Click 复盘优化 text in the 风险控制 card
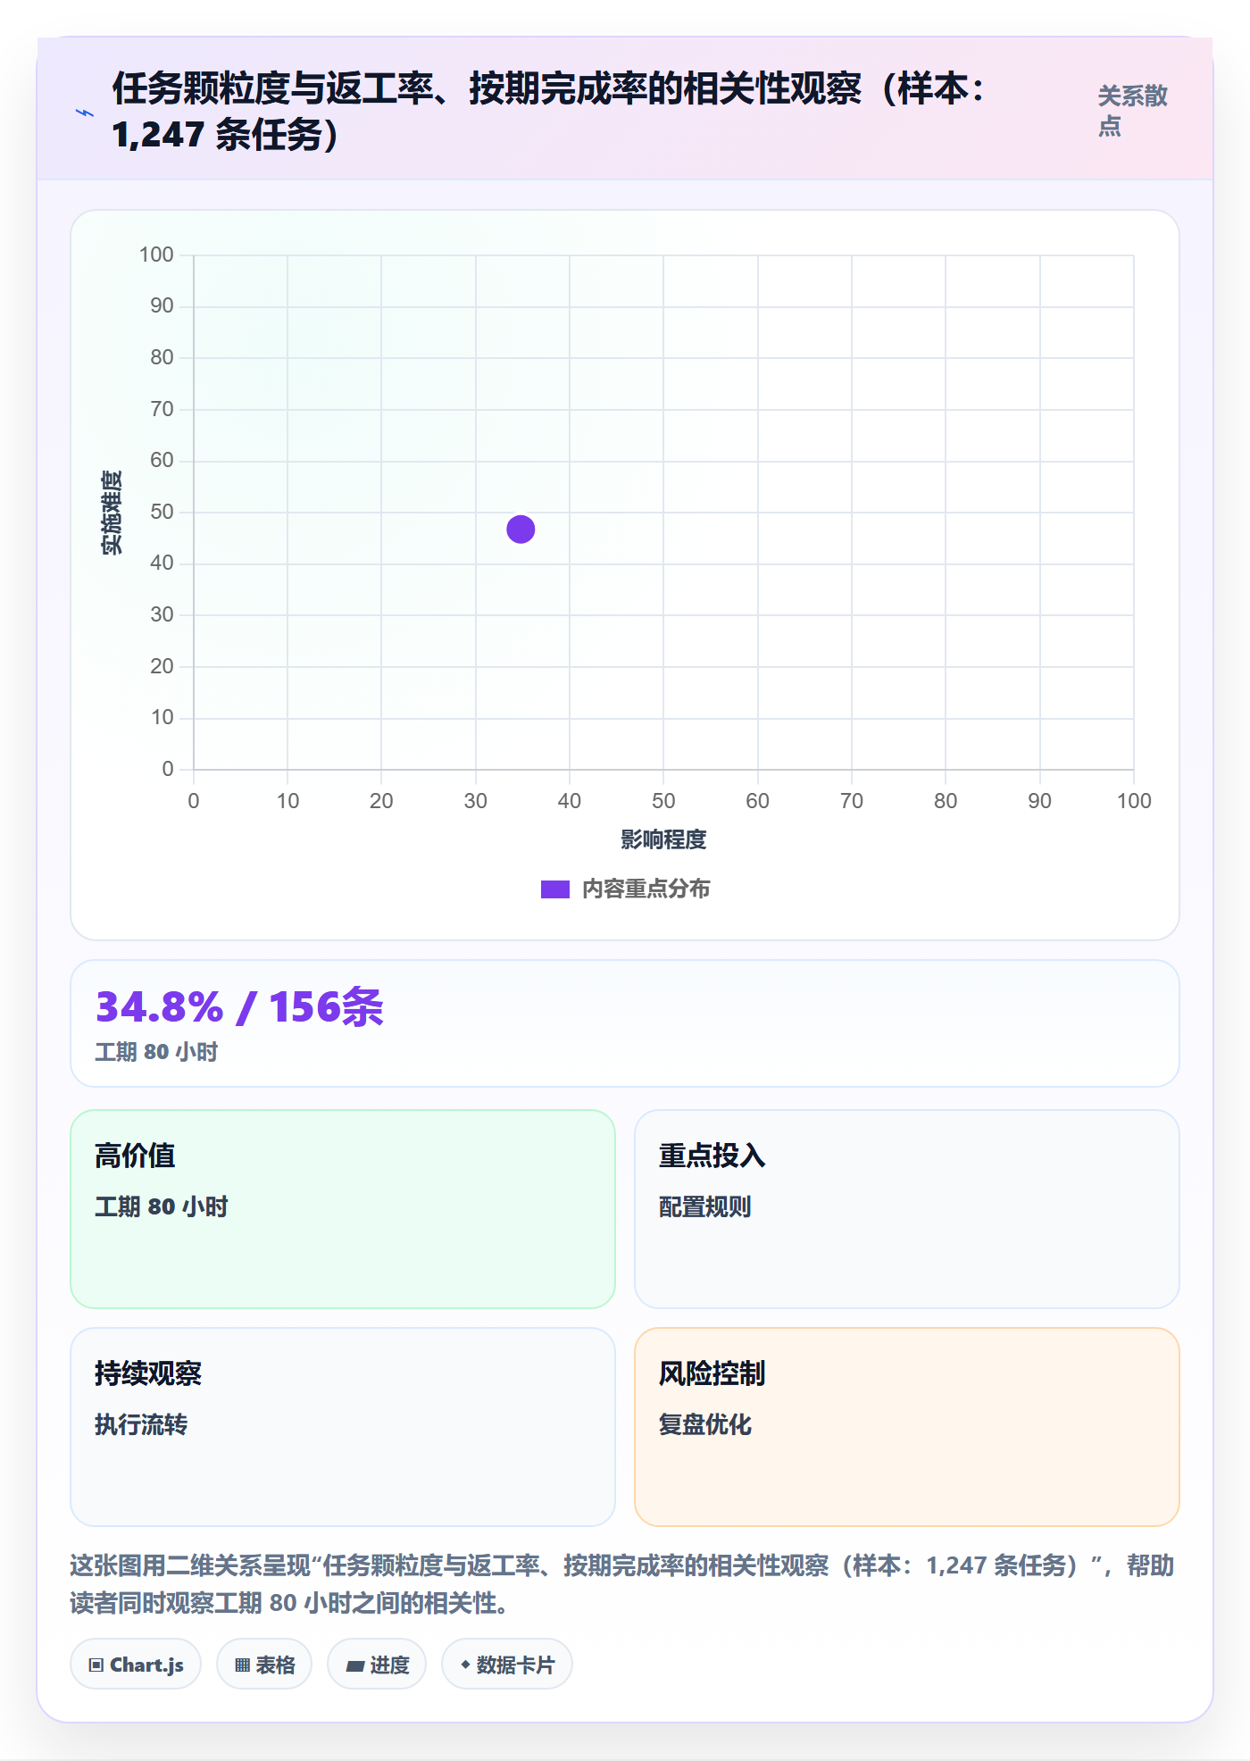Viewport: 1250px width, 1761px height. coord(705,1424)
